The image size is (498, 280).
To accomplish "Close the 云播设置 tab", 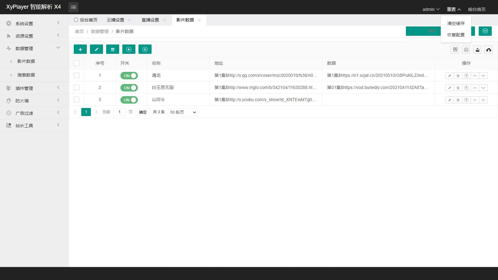I will click(x=129, y=20).
